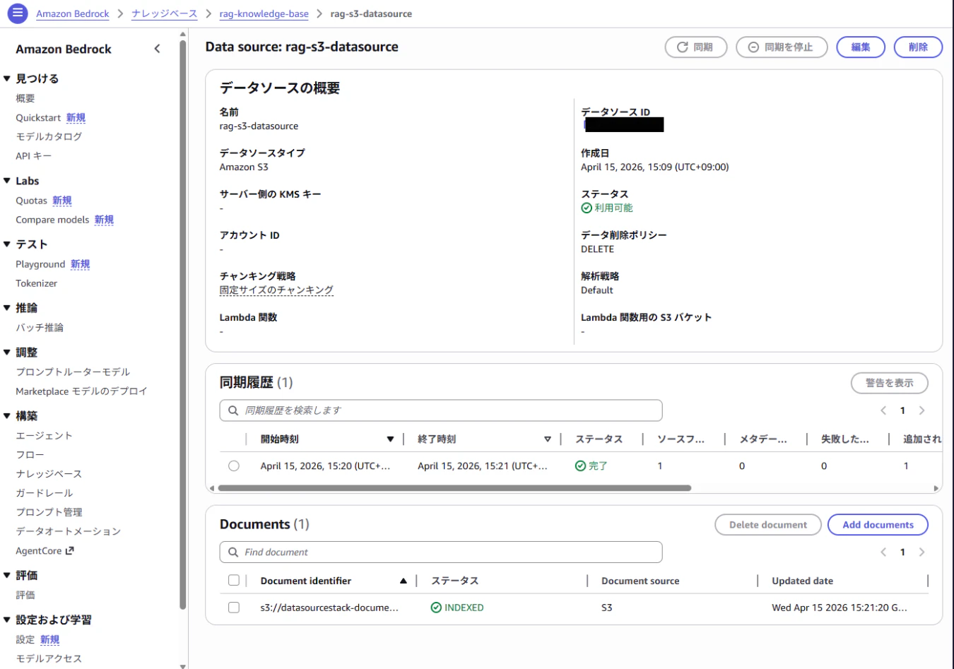Image resolution: width=954 pixels, height=669 pixels.
Task: Click the Delete document button
Action: coord(768,525)
